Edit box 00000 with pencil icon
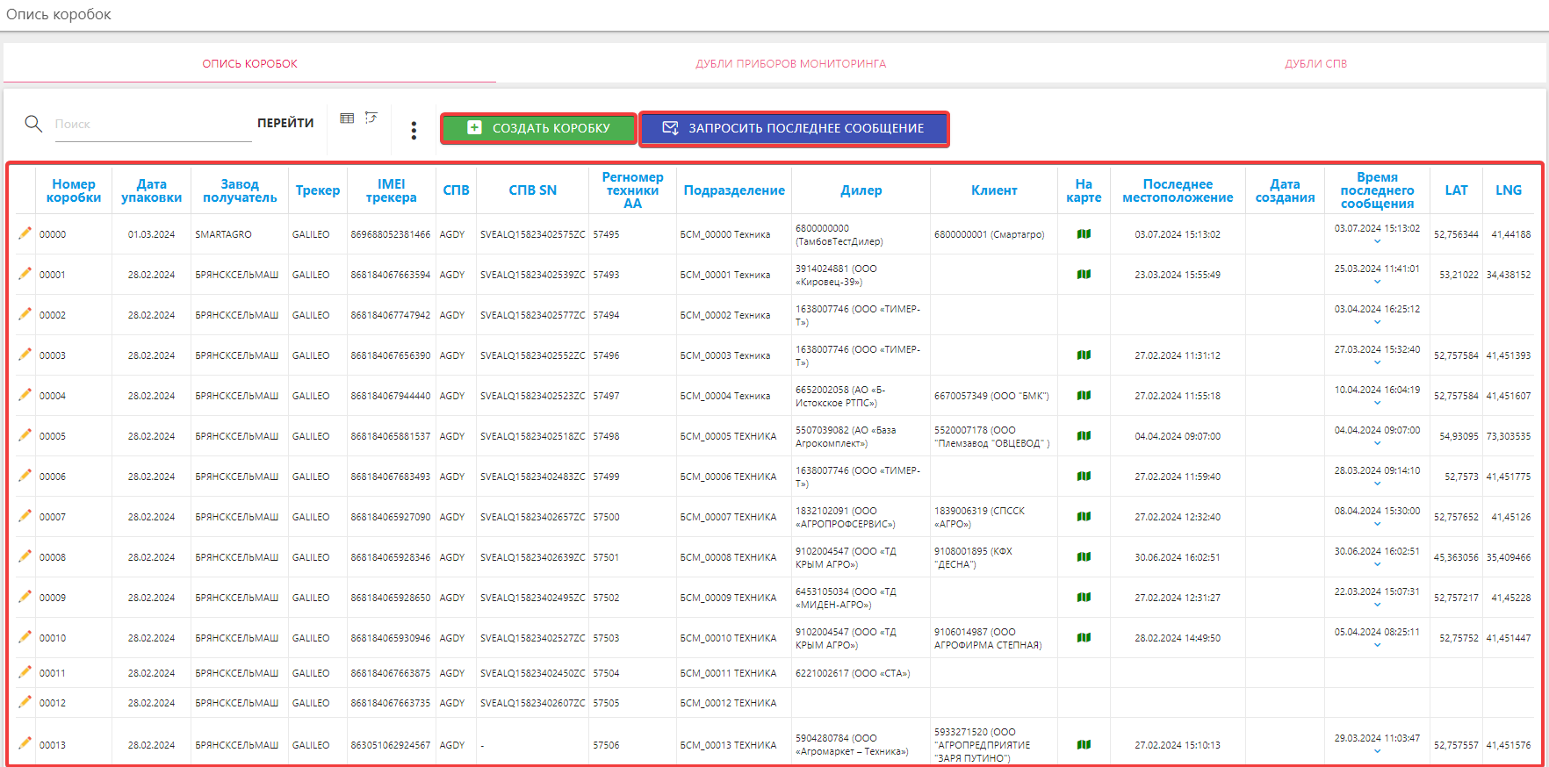Screen dimensions: 1549x767 click(25, 233)
